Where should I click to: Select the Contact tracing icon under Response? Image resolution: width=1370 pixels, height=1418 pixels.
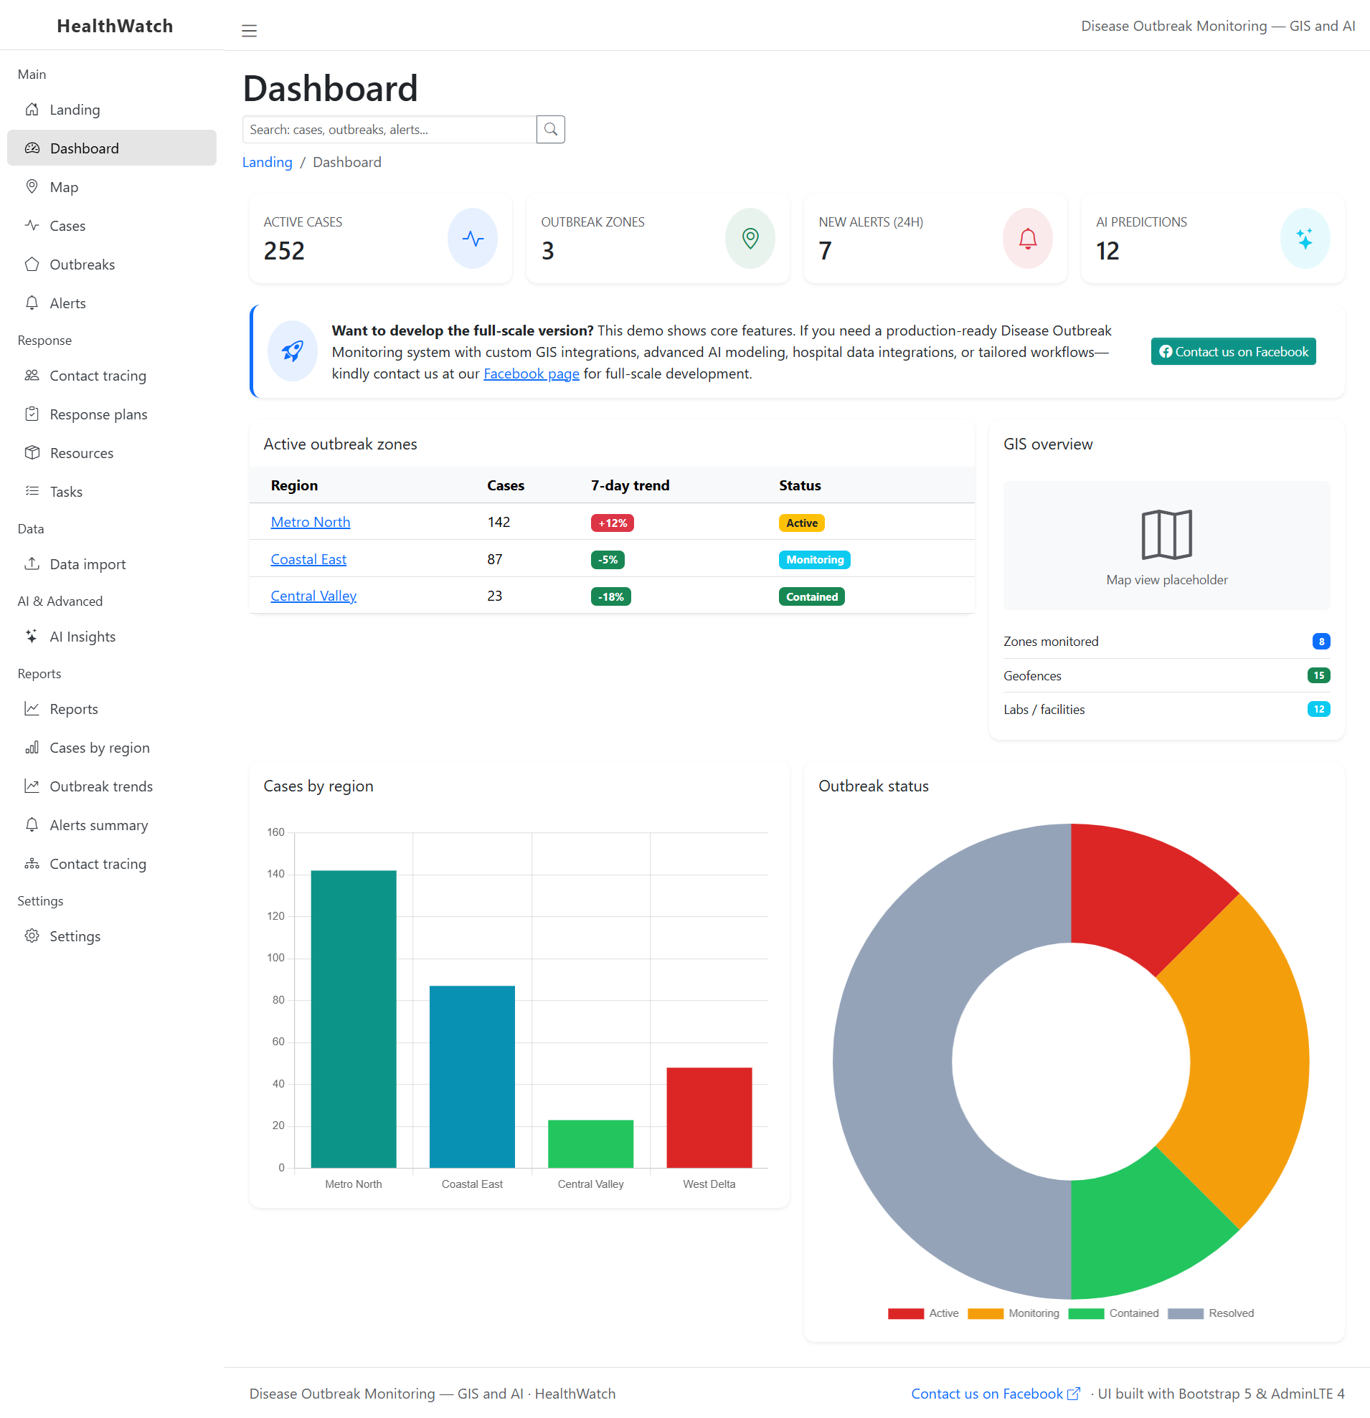coord(32,376)
